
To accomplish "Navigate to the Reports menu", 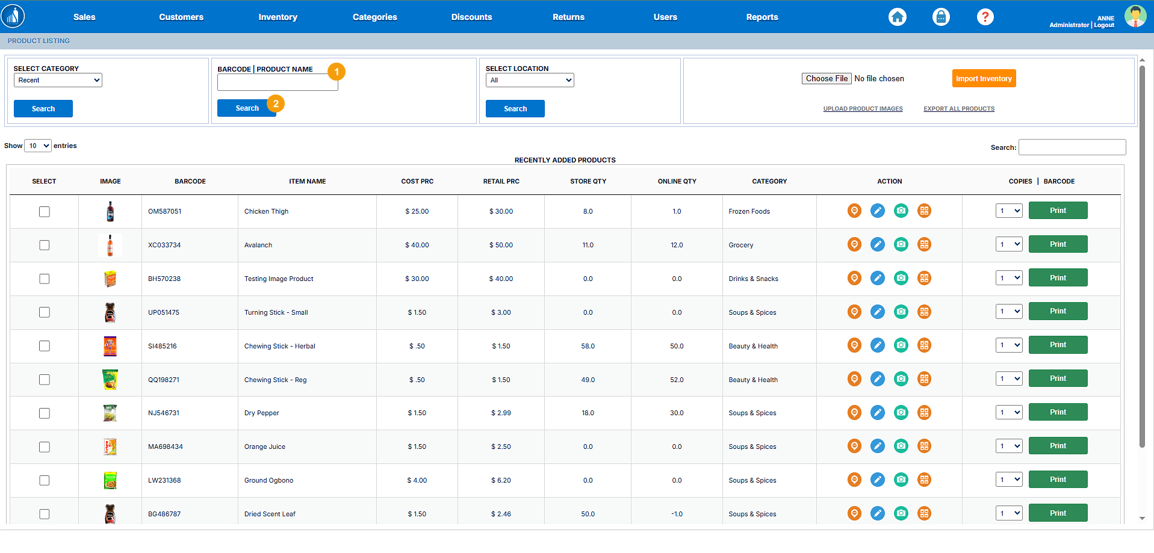I will pos(762,17).
